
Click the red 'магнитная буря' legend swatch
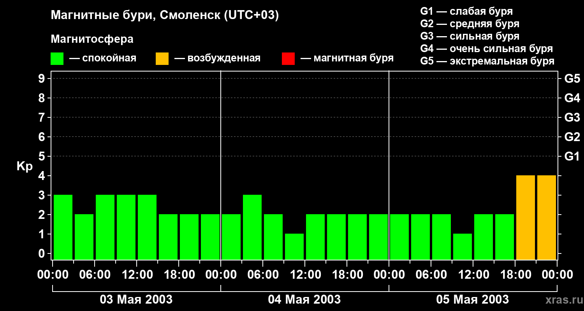click(288, 59)
